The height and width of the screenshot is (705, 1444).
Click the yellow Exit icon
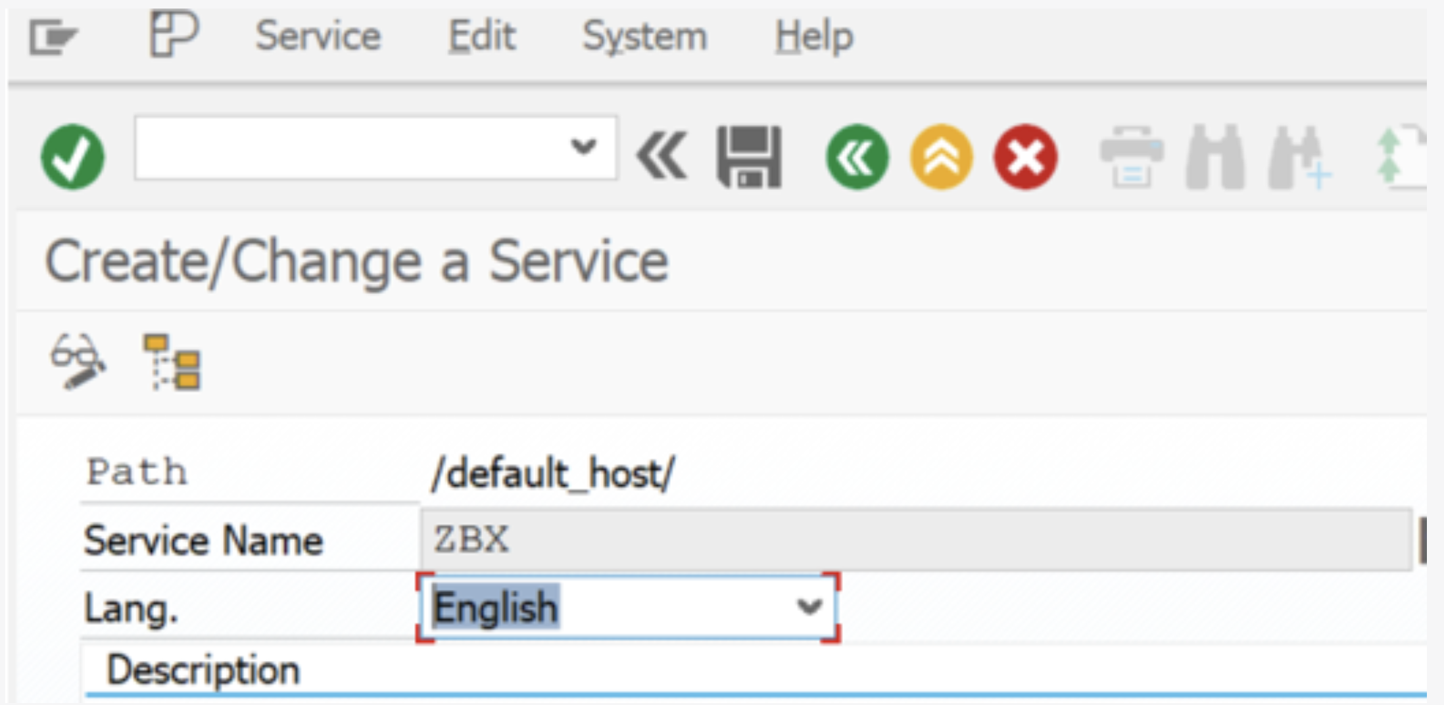pos(941,157)
